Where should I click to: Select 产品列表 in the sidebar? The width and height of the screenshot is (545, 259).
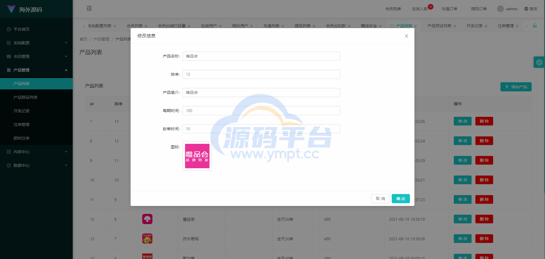[x=36, y=84]
